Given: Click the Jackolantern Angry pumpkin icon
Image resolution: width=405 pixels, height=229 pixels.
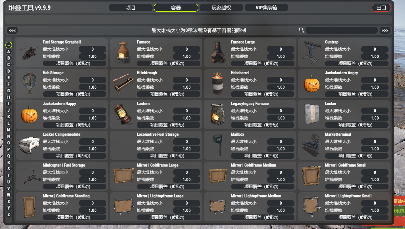Looking at the screenshot, I should point(312,84).
